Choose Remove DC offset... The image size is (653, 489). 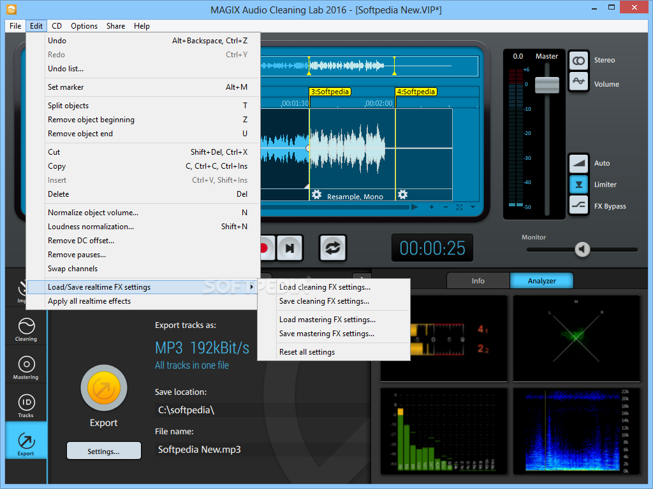tap(143, 241)
